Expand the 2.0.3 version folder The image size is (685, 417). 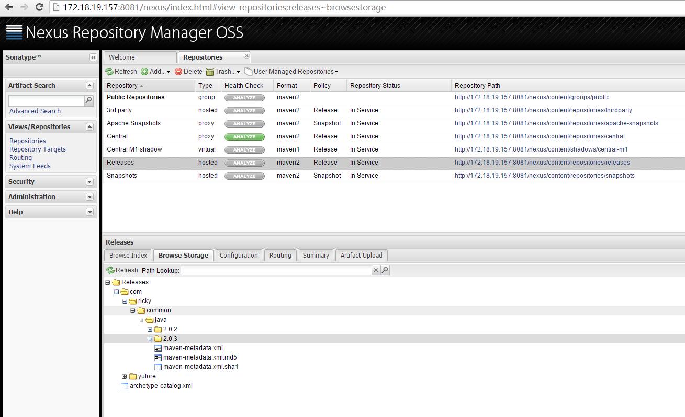tap(150, 339)
